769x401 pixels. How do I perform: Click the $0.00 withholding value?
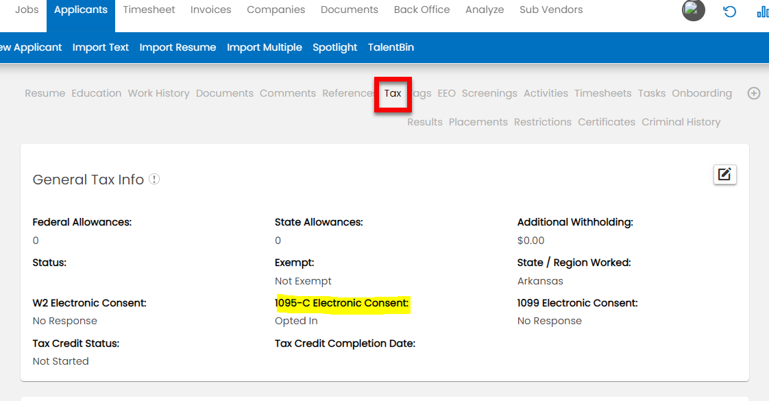tap(530, 241)
